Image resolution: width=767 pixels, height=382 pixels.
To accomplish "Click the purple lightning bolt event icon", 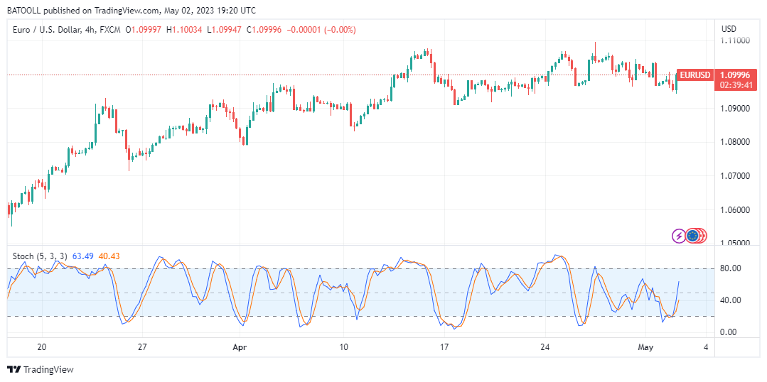I will (679, 236).
